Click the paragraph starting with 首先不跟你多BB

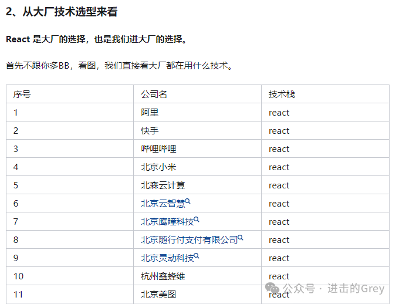(x=119, y=66)
